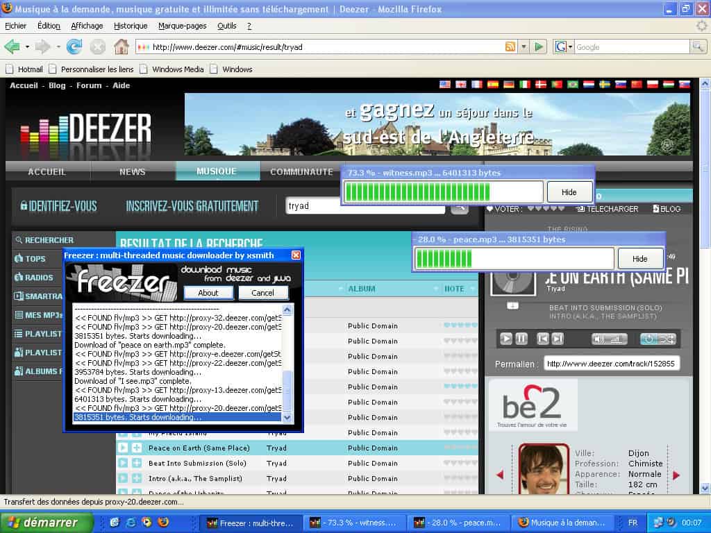
Task: Click Firefox reload page icon
Action: 74,47
